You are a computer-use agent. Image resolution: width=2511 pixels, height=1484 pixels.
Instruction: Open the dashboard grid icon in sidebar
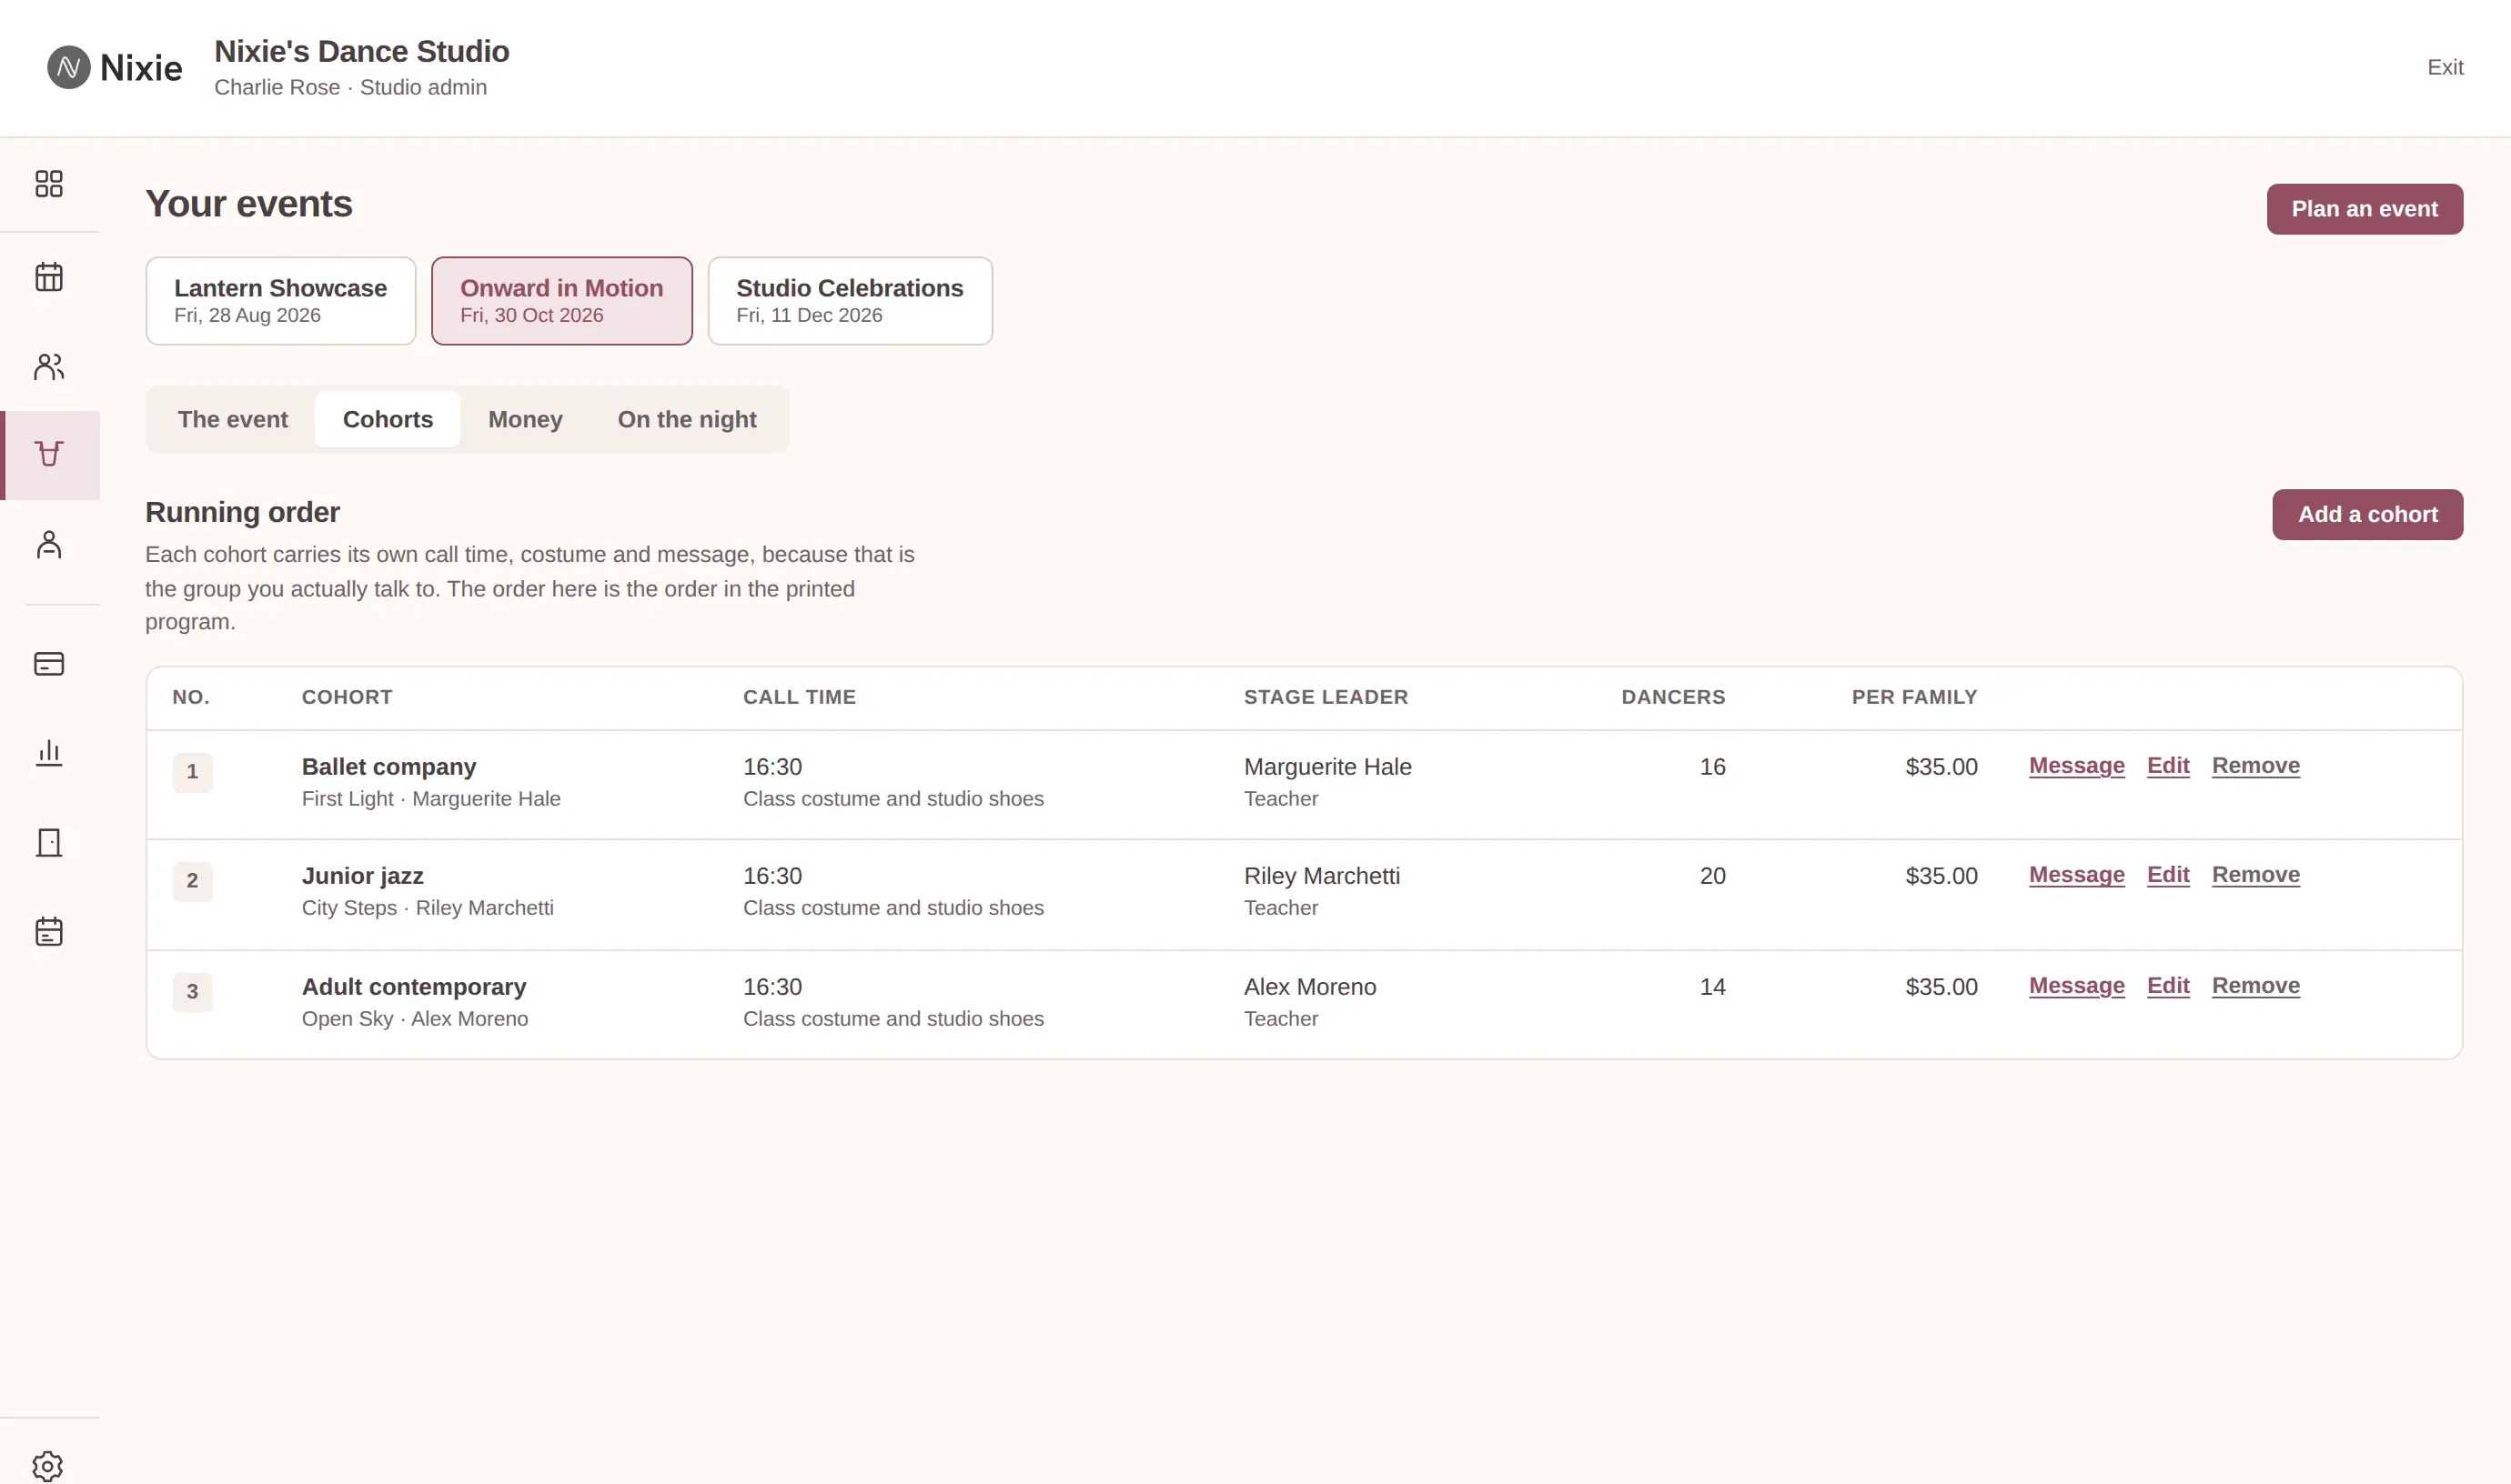pyautogui.click(x=49, y=184)
